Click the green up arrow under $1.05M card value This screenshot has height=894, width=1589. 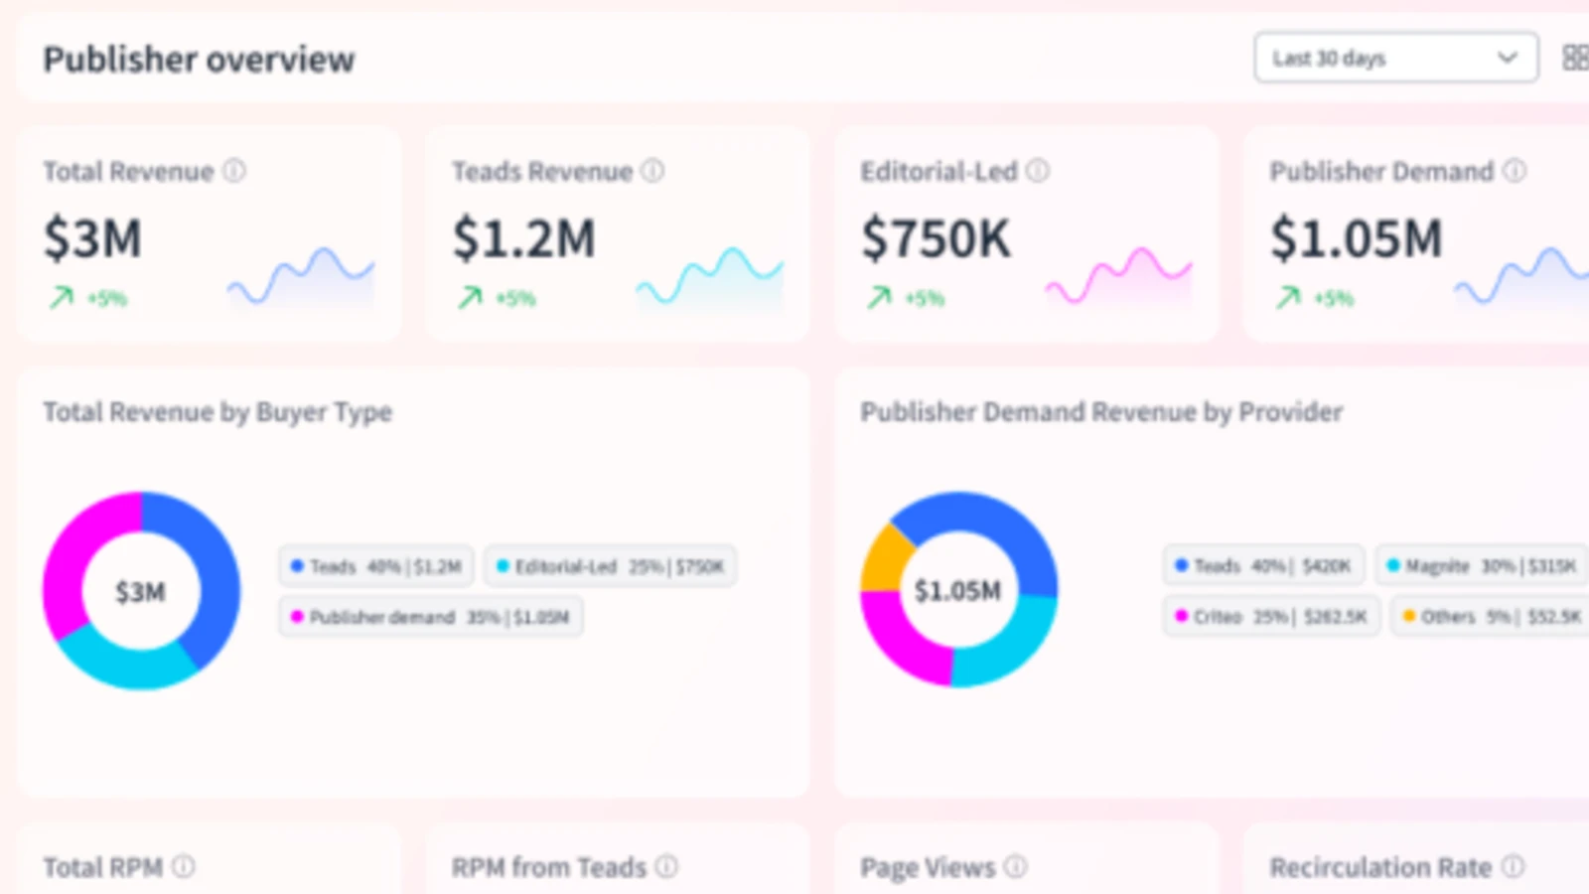[1288, 297]
